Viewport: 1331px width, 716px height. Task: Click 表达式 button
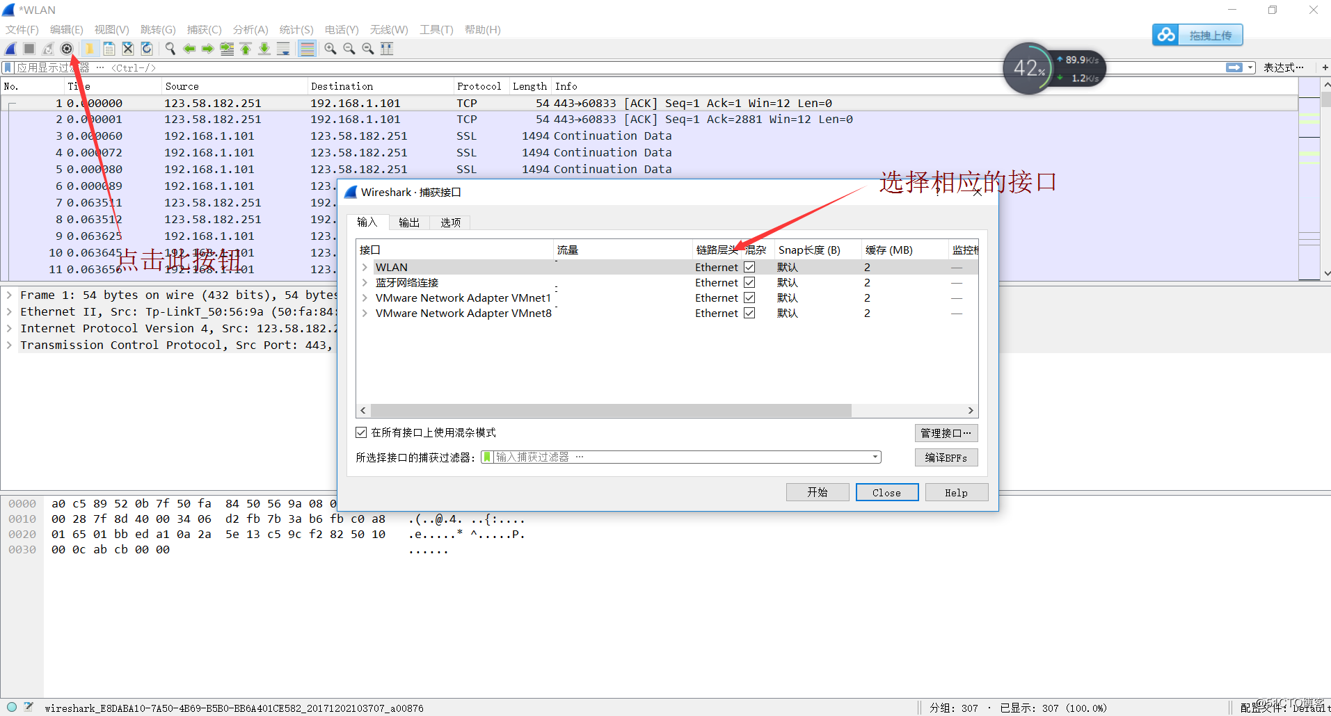point(1284,67)
